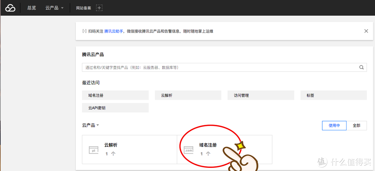Close the notification banner

coord(366,31)
